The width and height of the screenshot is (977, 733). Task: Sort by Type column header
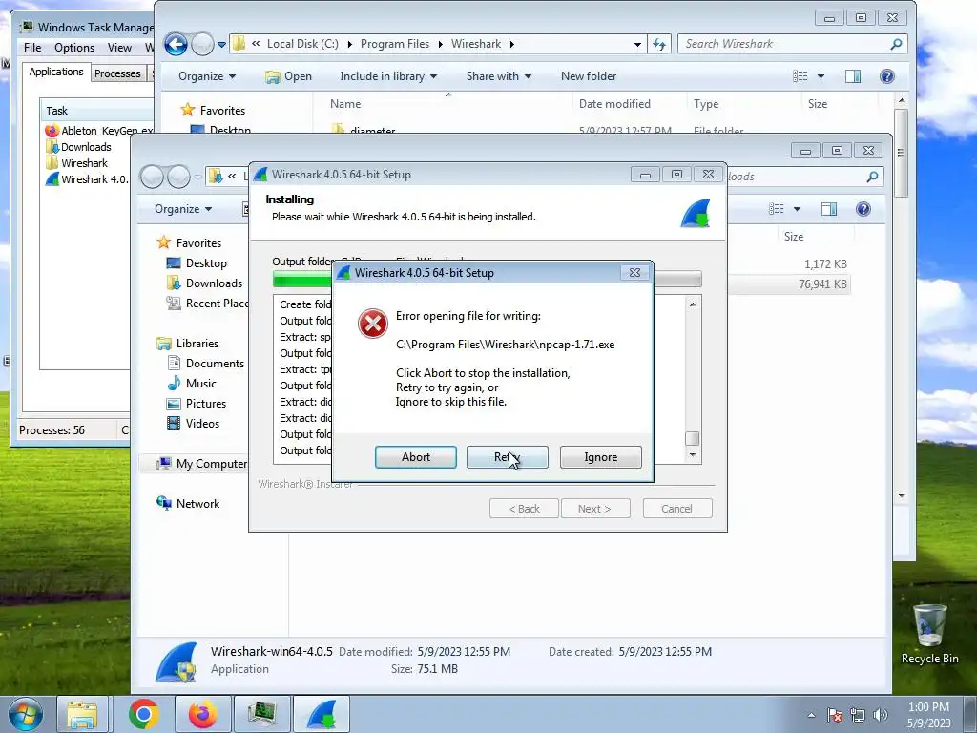pos(706,103)
